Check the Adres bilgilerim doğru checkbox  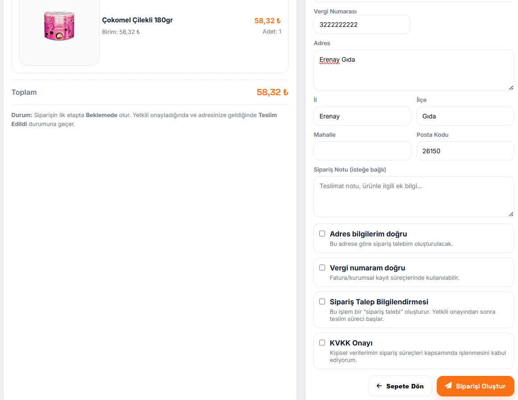[x=322, y=234]
